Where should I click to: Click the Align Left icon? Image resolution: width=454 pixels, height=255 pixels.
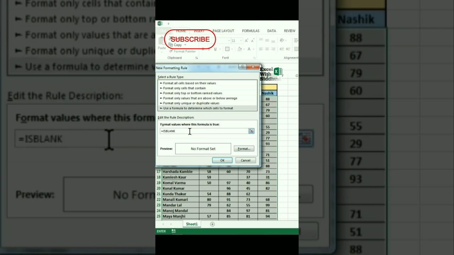click(x=261, y=49)
